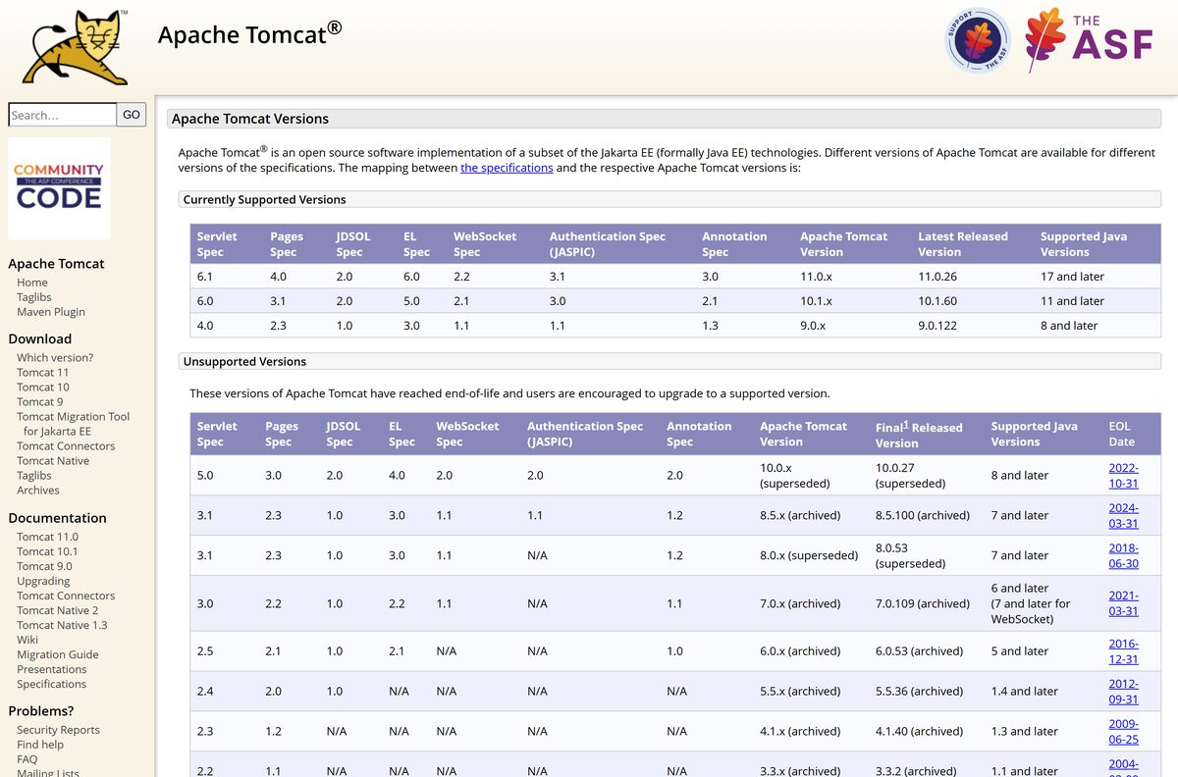The height and width of the screenshot is (777, 1178).
Task: Select the '9.0.x' version cell
Action: (x=851, y=326)
